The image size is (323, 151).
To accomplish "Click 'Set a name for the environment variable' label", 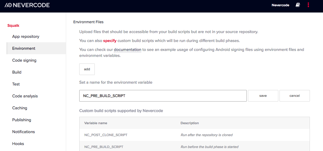I will [116, 82].
